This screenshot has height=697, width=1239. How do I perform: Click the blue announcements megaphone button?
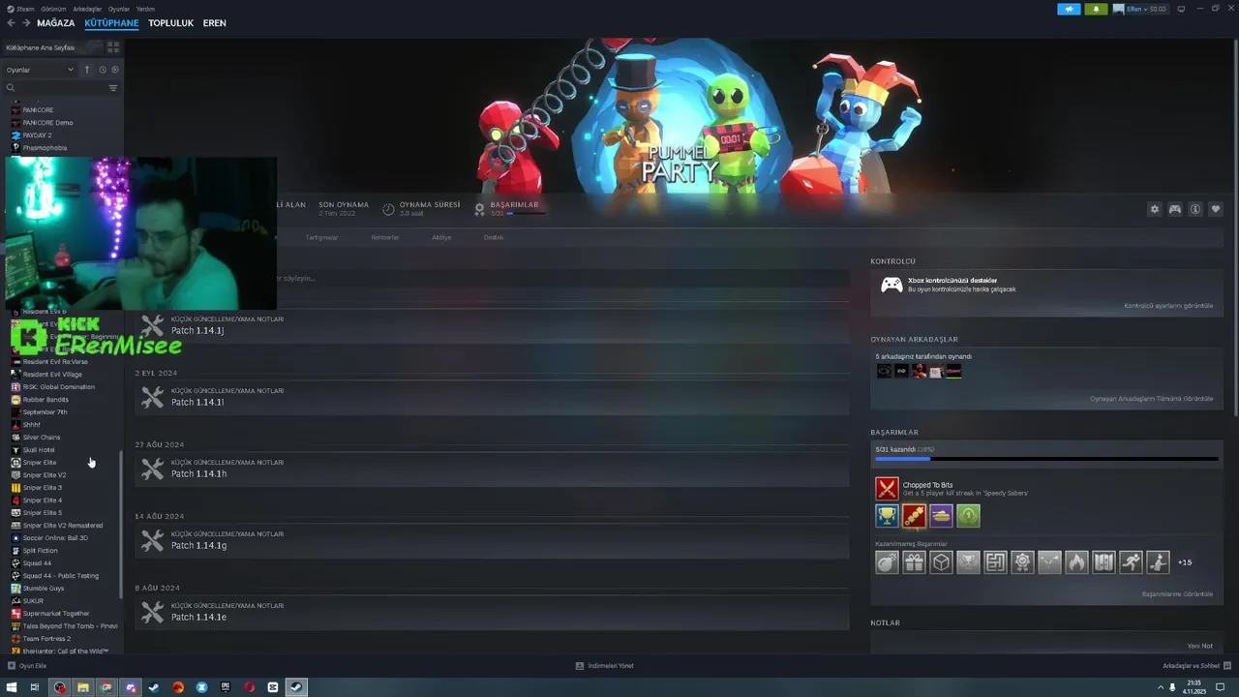1069,9
